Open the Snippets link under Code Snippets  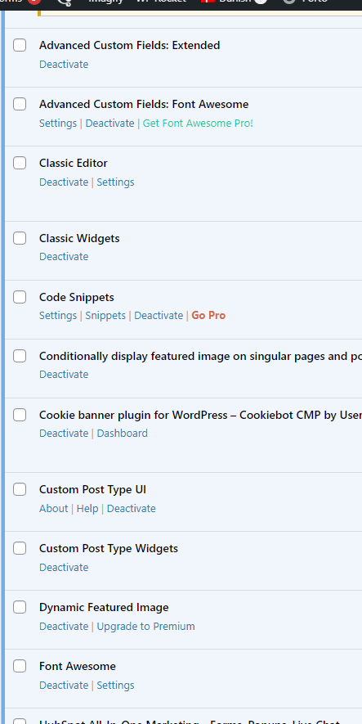pos(105,315)
